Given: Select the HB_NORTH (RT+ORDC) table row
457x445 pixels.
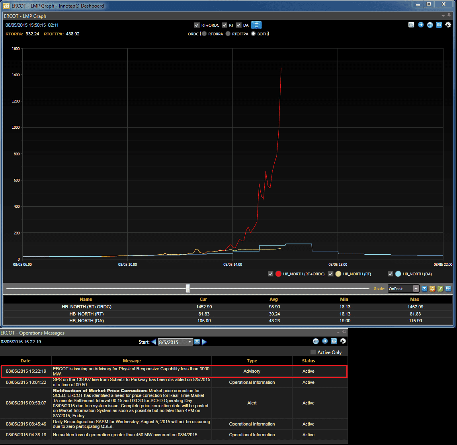Looking at the screenshot, I should (228, 307).
